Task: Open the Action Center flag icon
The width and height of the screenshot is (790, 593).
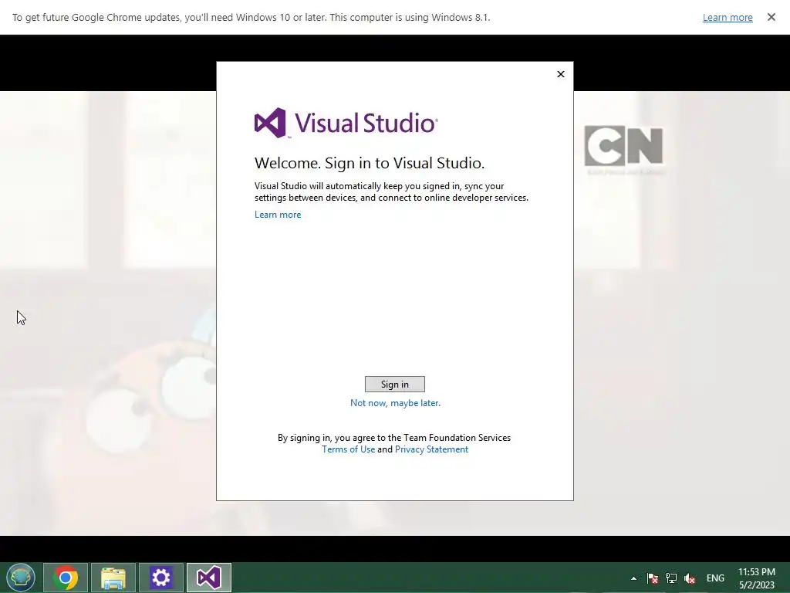Action: (x=653, y=578)
